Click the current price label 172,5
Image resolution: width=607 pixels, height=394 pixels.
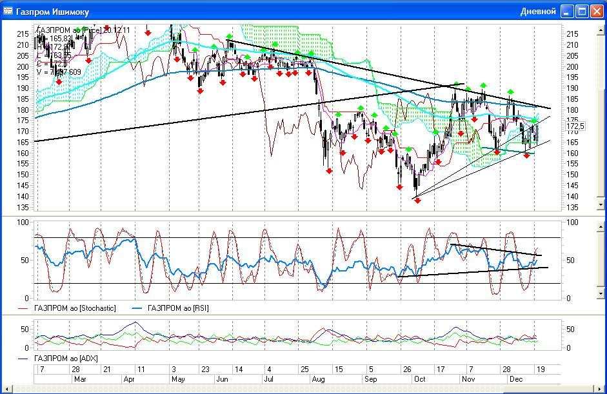[x=575, y=126]
